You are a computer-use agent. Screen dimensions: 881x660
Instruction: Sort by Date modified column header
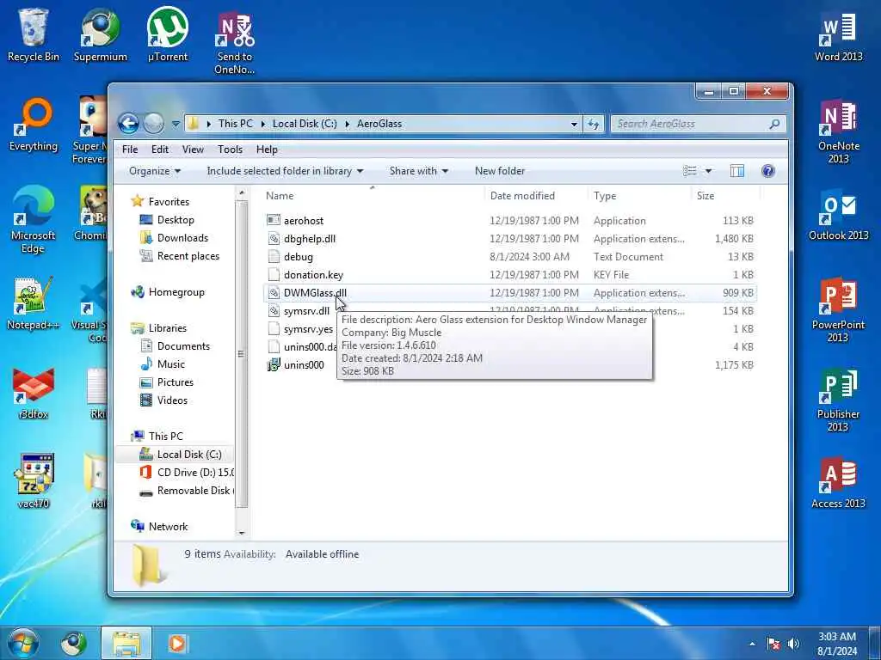[536, 196]
